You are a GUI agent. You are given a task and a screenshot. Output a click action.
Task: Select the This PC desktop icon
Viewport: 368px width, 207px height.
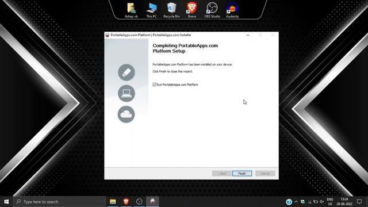151,10
